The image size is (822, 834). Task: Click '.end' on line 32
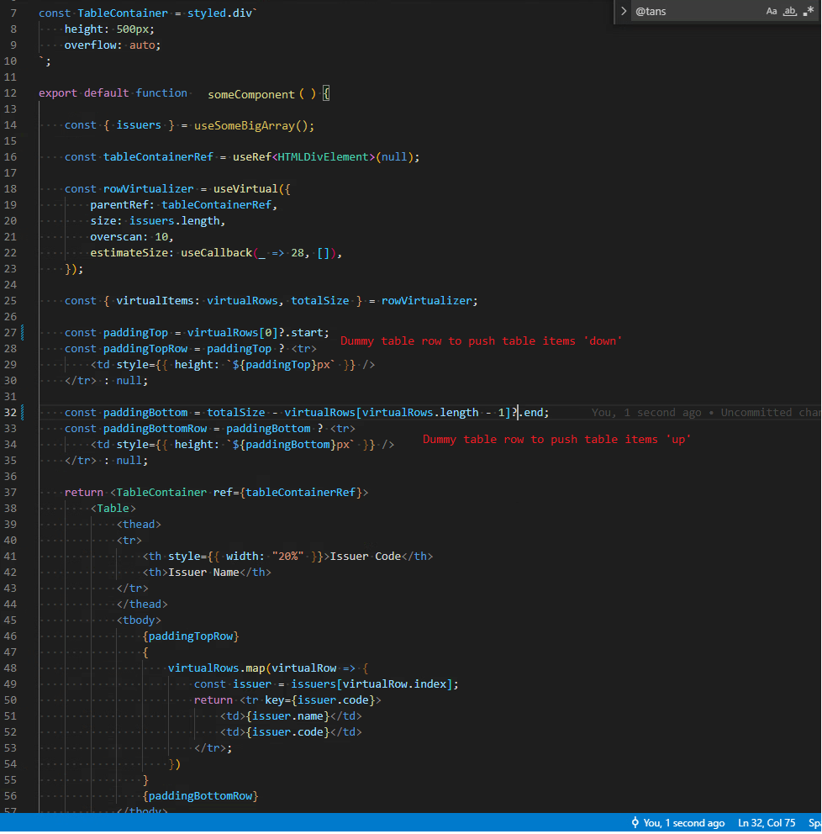pos(530,412)
